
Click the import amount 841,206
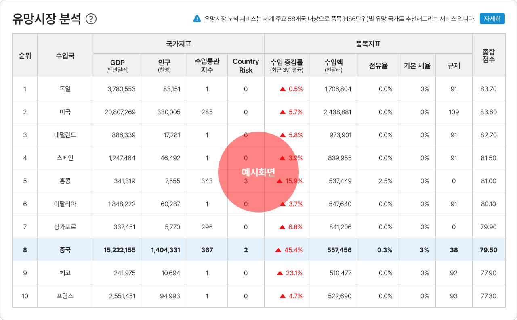[x=340, y=227]
